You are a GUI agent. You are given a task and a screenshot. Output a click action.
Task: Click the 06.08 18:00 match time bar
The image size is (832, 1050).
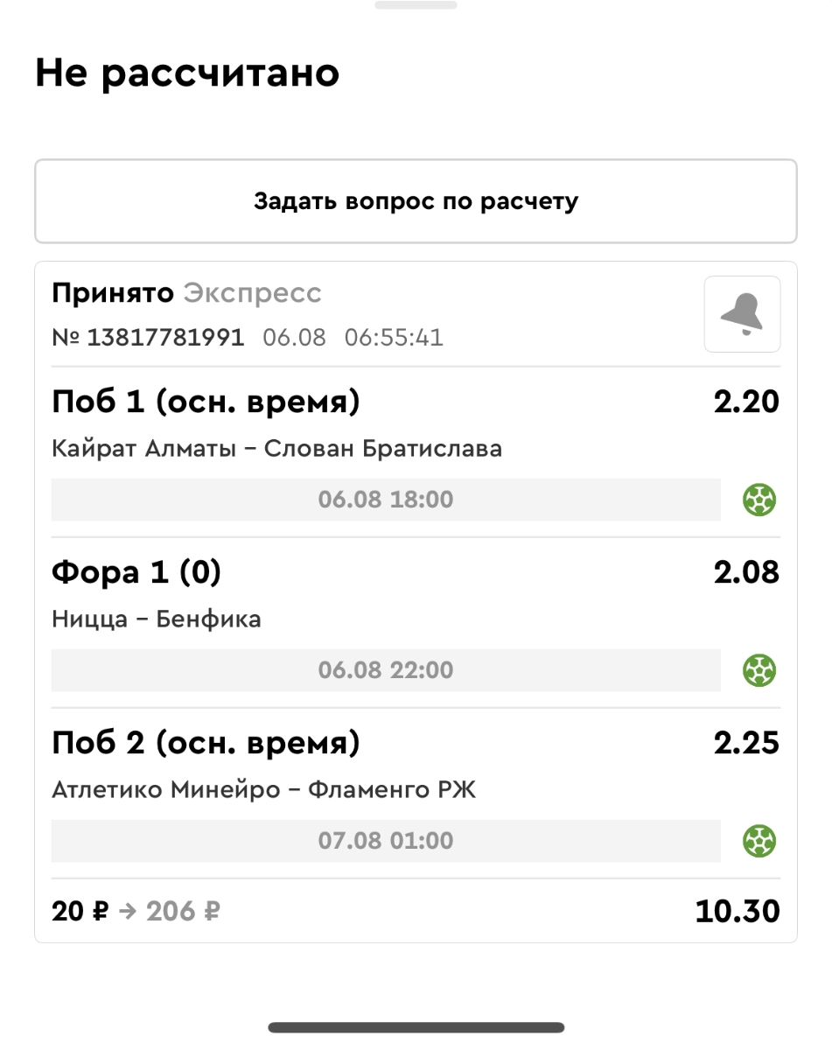(x=386, y=500)
